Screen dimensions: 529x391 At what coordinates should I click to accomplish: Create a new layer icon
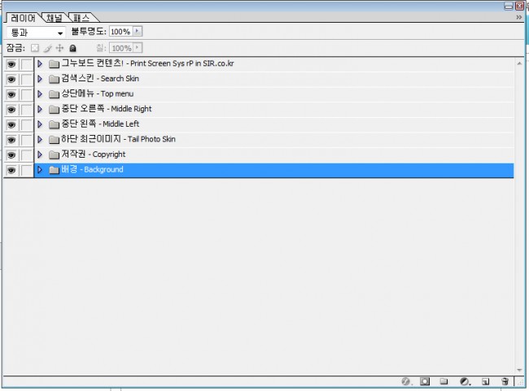click(x=486, y=381)
